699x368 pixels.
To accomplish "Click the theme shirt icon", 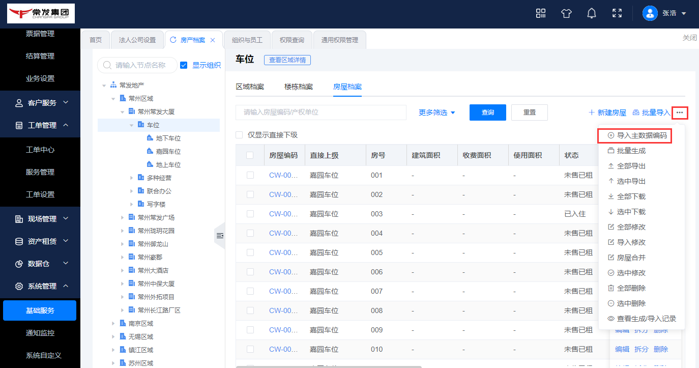I will click(566, 13).
